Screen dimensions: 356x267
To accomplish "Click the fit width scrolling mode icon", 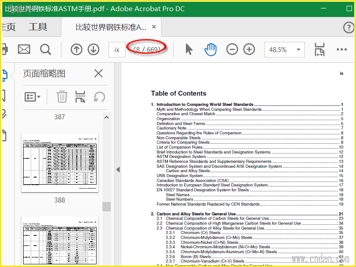I will [x=320, y=49].
